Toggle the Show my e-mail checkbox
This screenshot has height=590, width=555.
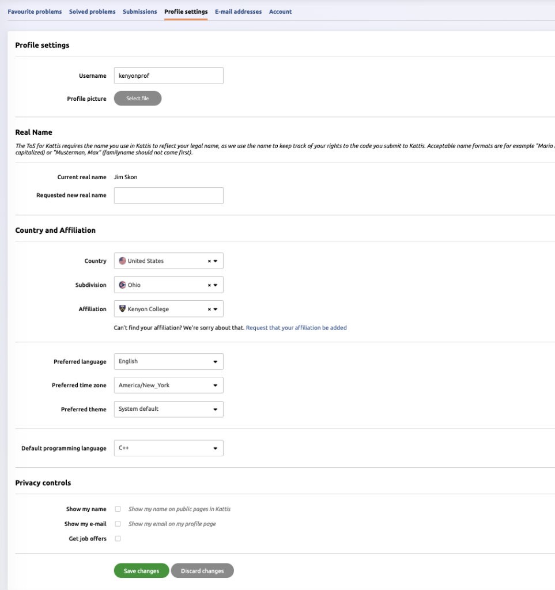(x=118, y=524)
